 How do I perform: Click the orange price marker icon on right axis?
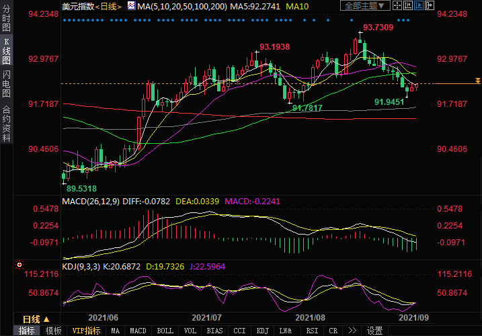(x=477, y=81)
